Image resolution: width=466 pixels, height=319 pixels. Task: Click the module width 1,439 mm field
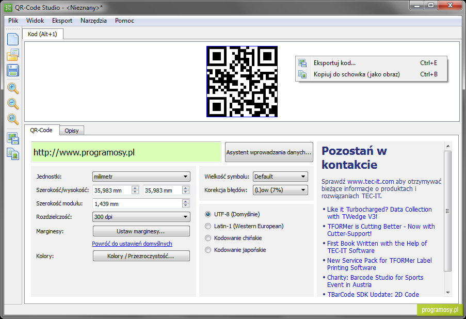[x=138, y=204]
